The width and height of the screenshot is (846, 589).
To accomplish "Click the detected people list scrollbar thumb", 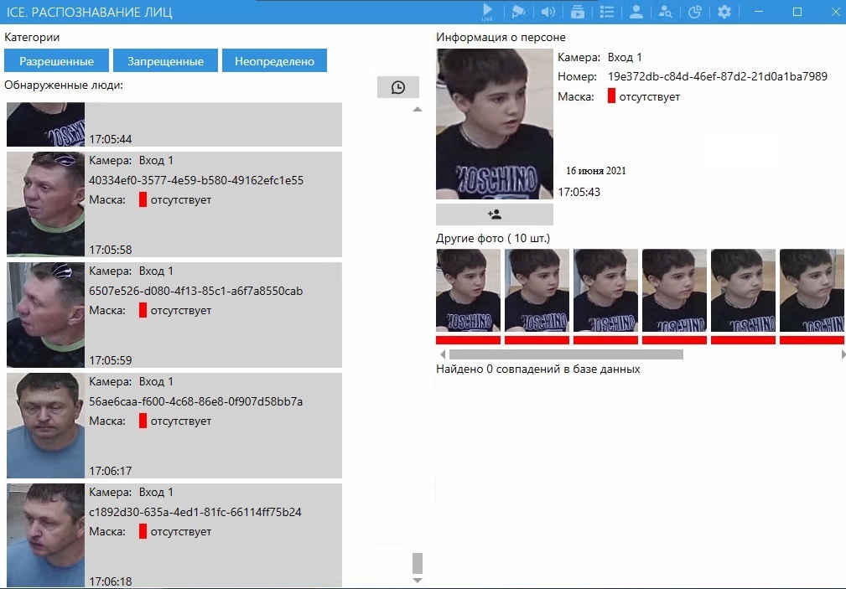I will tap(417, 563).
